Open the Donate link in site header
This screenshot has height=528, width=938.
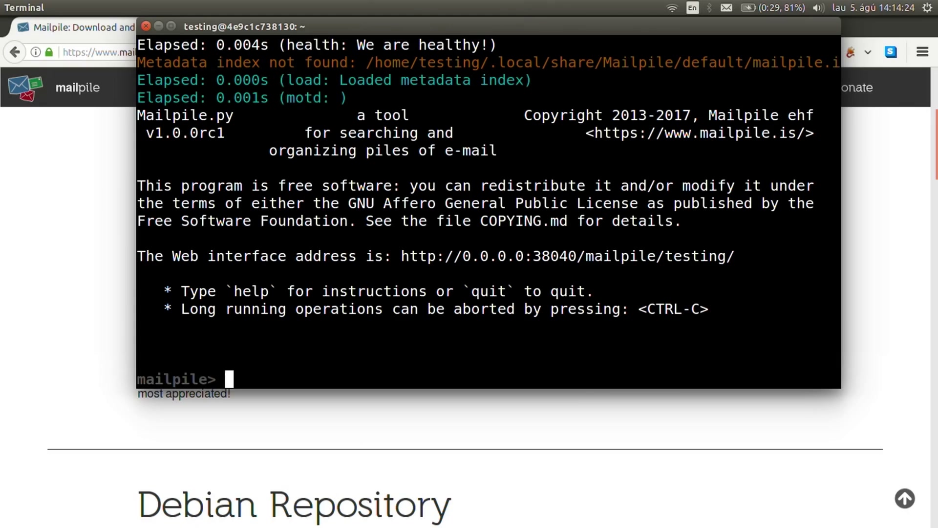tap(857, 88)
